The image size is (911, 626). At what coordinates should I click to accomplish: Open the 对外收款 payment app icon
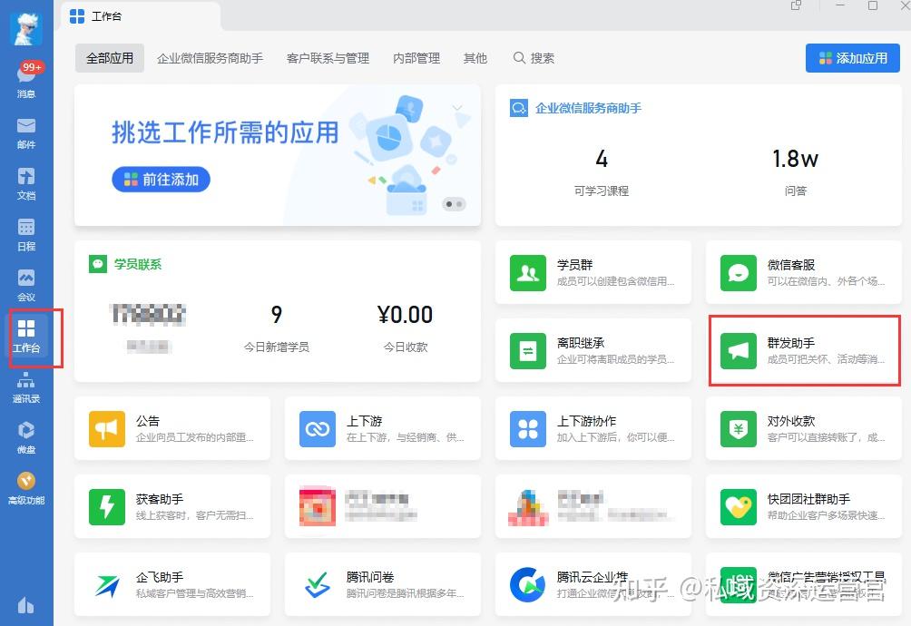click(x=738, y=429)
